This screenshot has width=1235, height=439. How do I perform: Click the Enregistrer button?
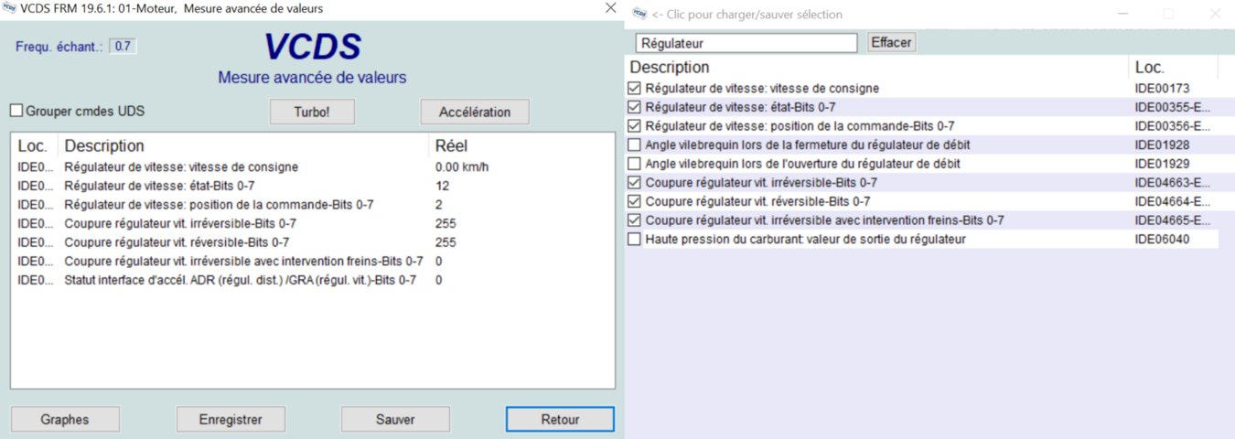pyautogui.click(x=231, y=420)
